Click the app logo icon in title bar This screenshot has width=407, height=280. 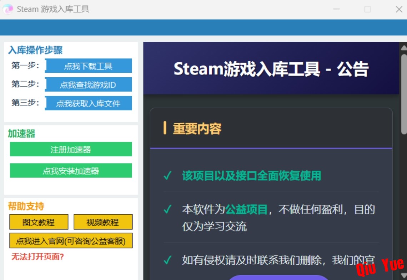[x=8, y=9]
